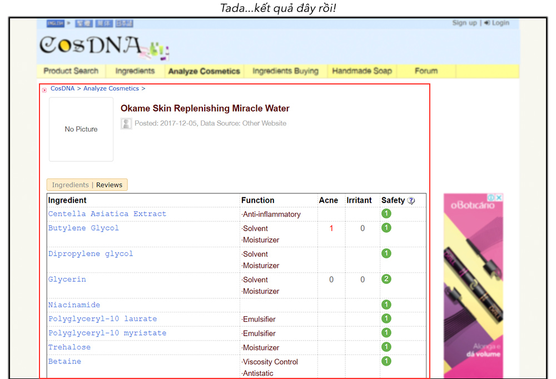This screenshot has width=556, height=379.
Task: Click safety badge for Betaine
Action: (386, 361)
